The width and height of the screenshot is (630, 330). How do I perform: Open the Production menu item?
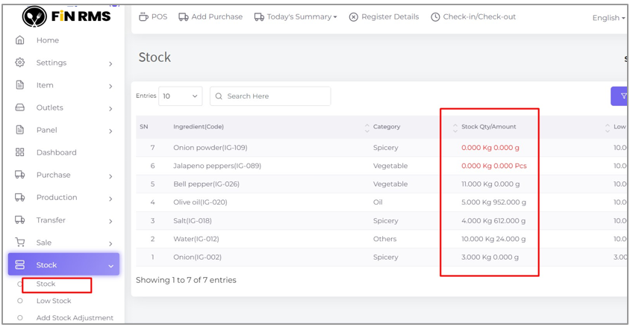tap(57, 198)
